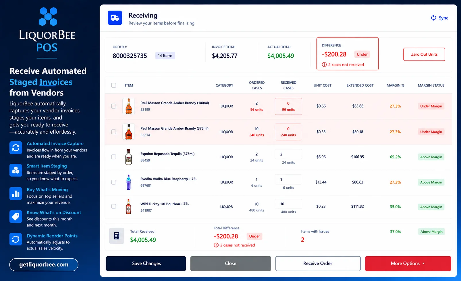Image resolution: width=461 pixels, height=281 pixels.
Task: Click the 14 Items badge
Action: coord(165,56)
